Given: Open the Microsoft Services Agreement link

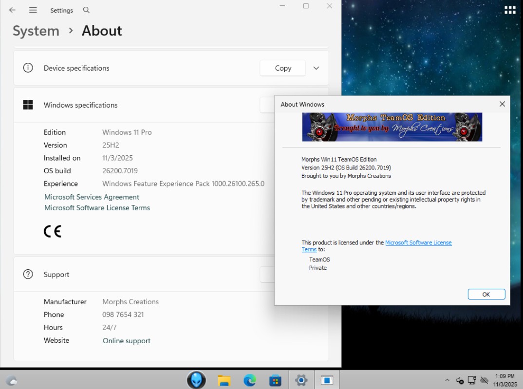Looking at the screenshot, I should point(92,197).
